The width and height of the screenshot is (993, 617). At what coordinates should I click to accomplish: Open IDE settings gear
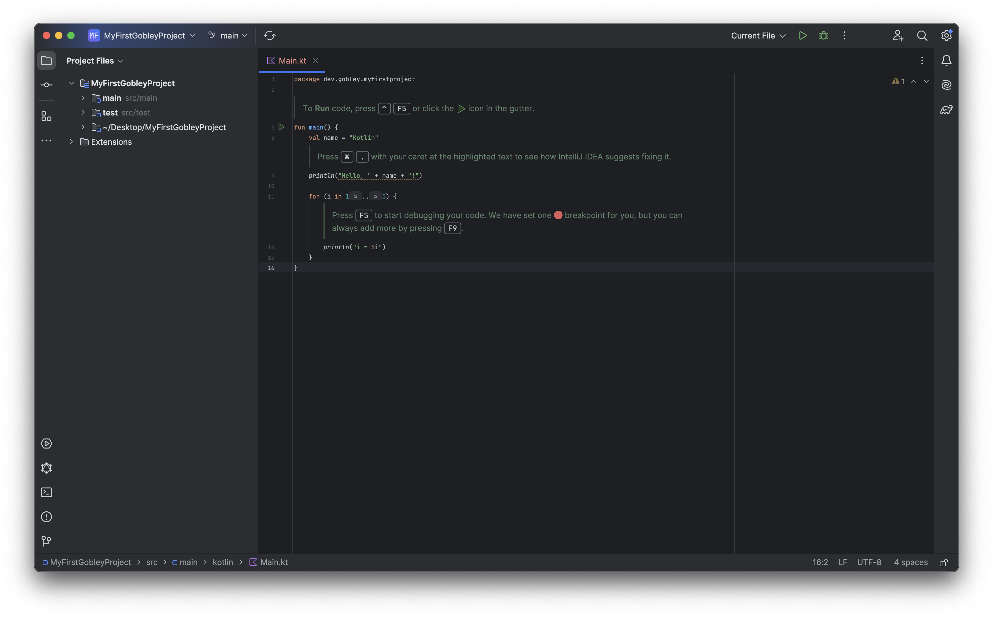click(x=947, y=35)
